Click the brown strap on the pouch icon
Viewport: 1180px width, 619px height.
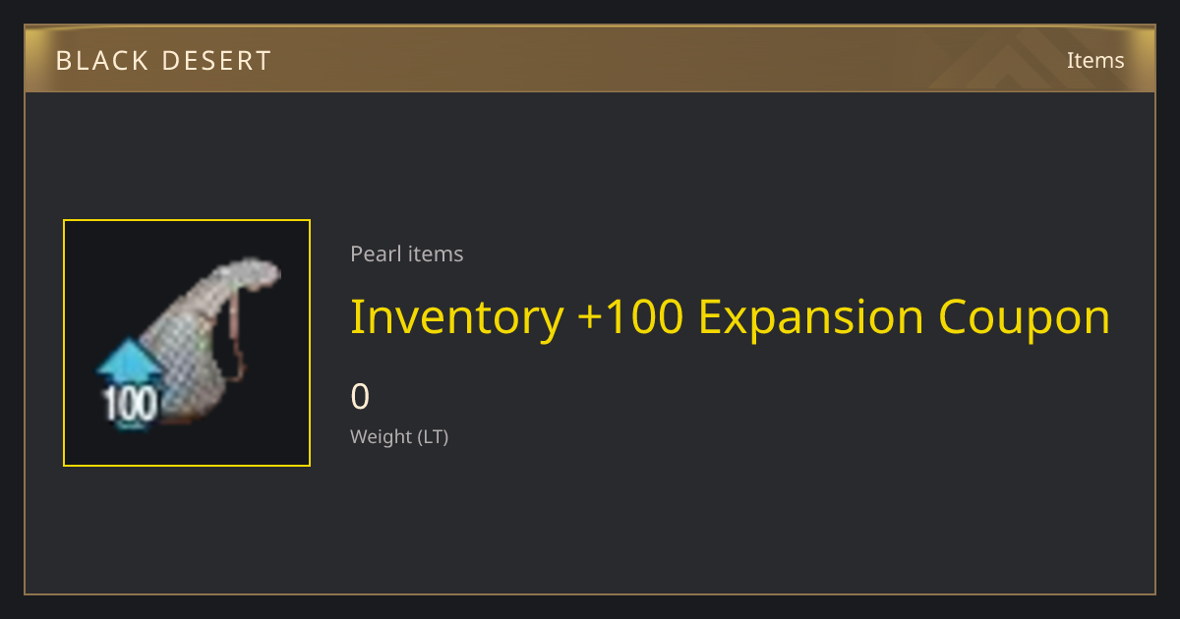coord(236,339)
